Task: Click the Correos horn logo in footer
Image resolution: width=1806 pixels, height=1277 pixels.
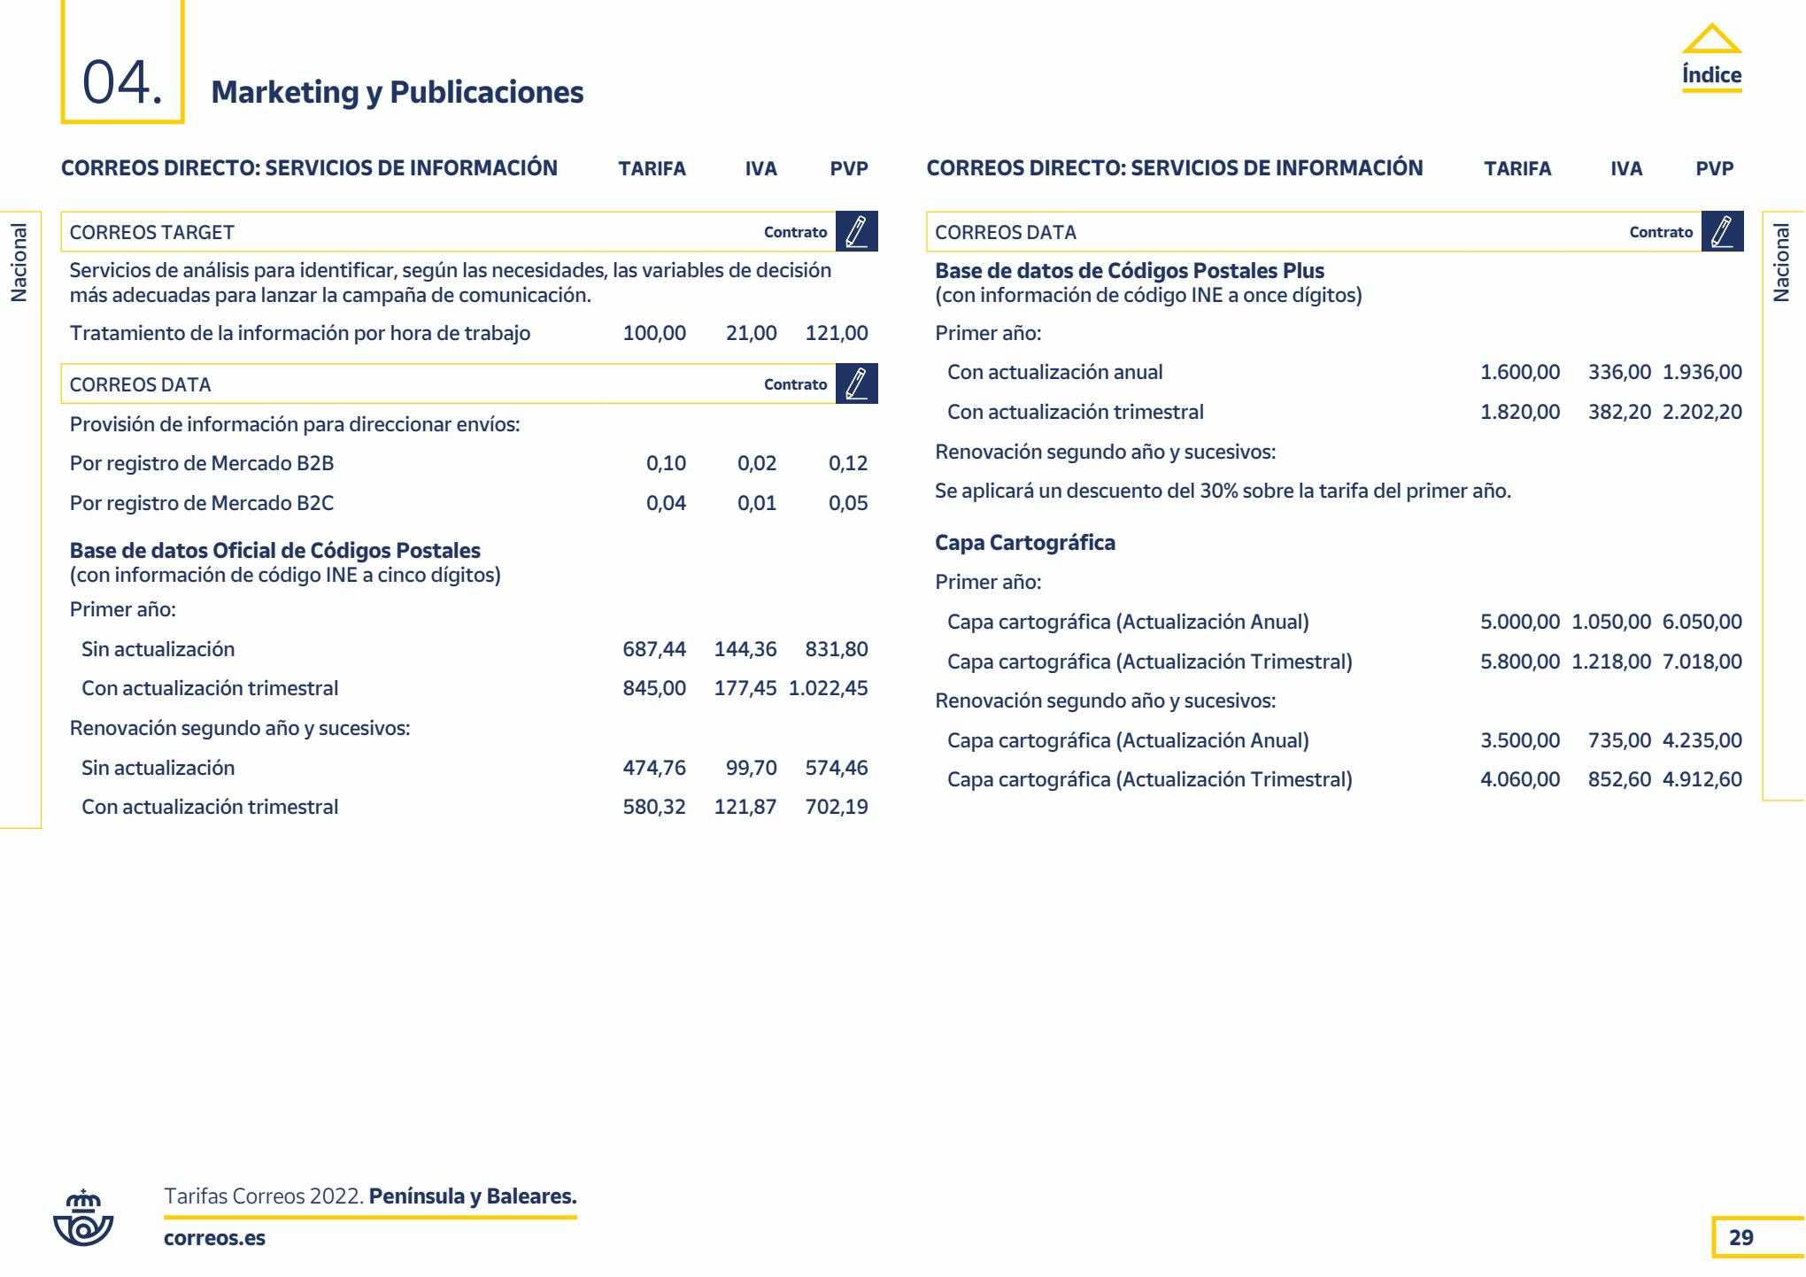Action: tap(83, 1219)
